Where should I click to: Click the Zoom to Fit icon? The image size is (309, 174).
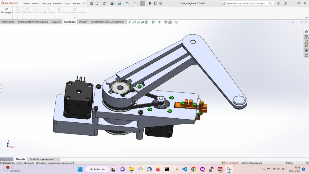point(130,22)
